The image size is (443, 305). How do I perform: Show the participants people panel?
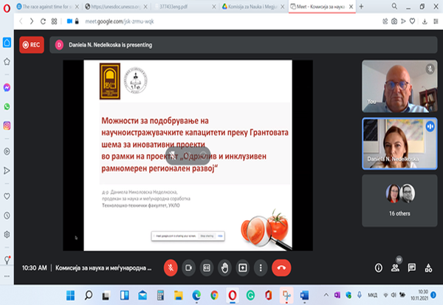(x=396, y=267)
